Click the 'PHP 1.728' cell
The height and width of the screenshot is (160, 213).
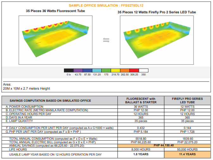click(187, 132)
